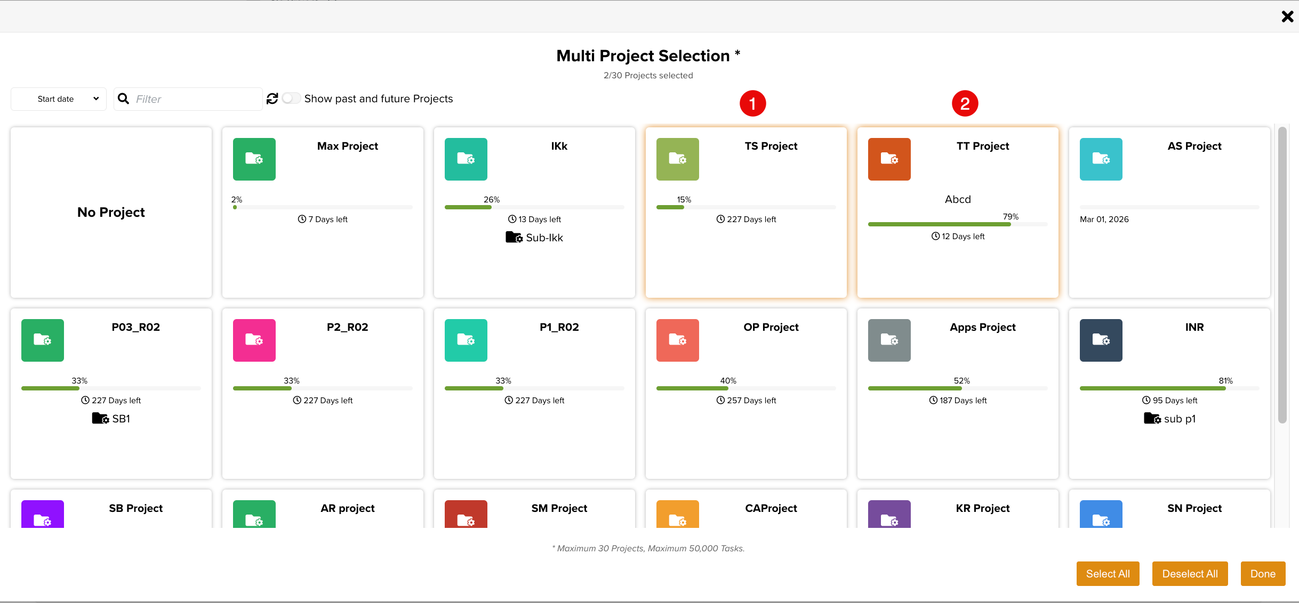The image size is (1299, 603).
Task: Click the P03_R02 project title
Action: [136, 327]
